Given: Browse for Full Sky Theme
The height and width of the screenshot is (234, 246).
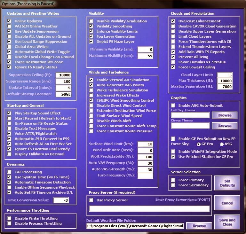Looking at the screenshot, I should coord(225,115).
